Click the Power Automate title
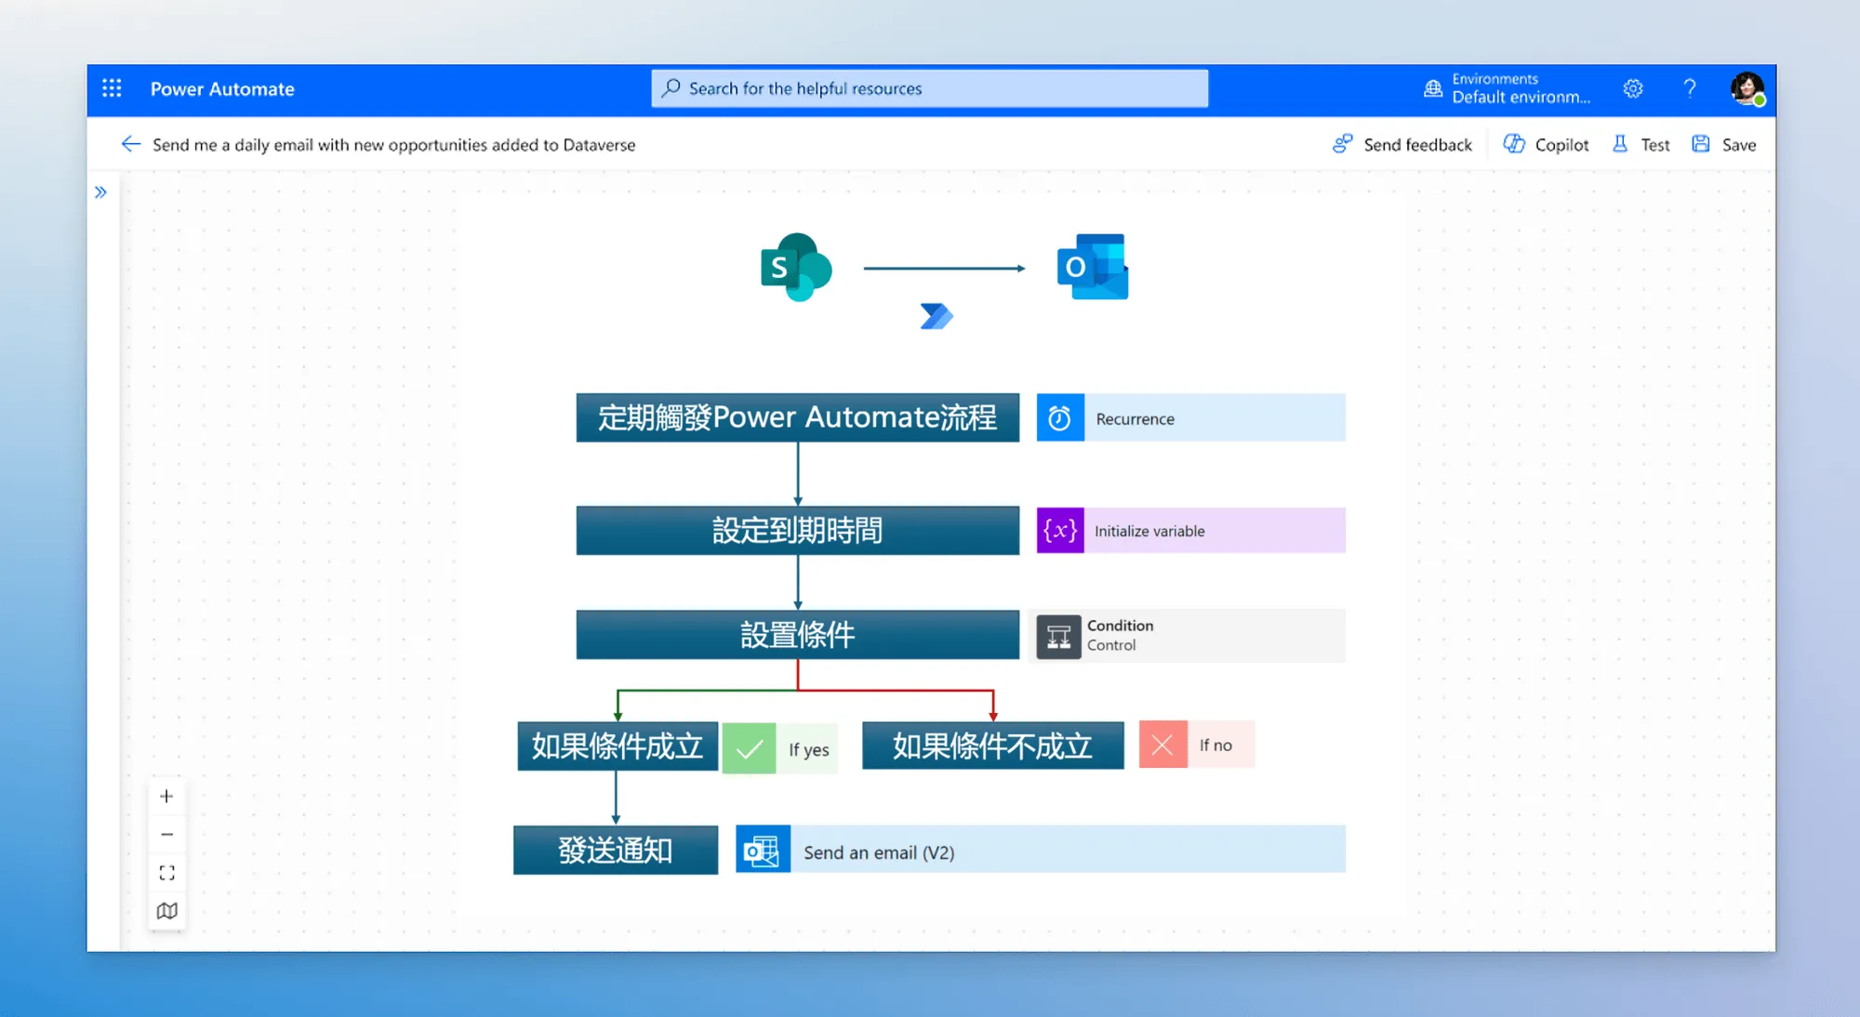 click(x=222, y=89)
